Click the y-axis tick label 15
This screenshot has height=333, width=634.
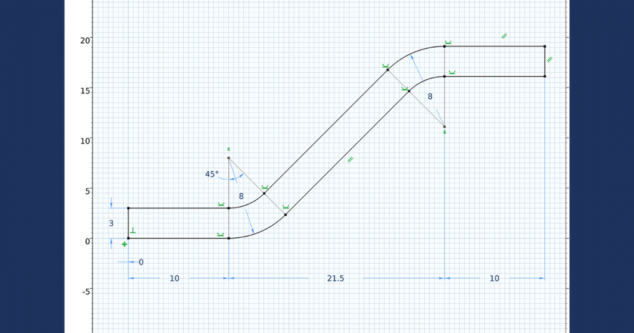(x=85, y=91)
